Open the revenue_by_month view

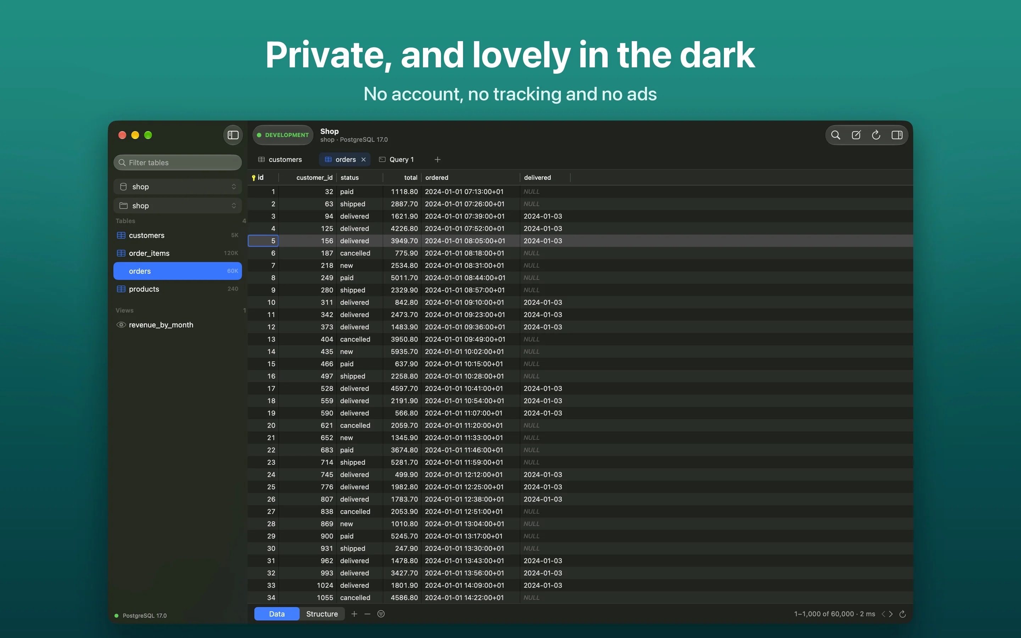click(178, 325)
